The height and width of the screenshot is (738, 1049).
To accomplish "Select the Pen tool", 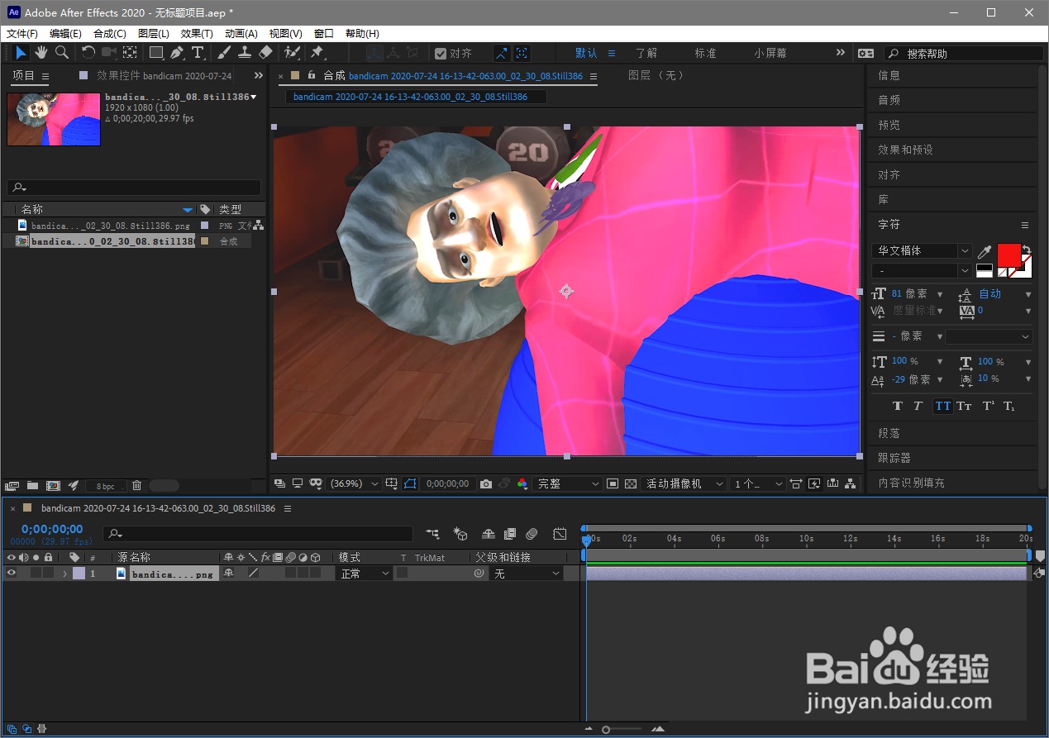I will point(177,53).
